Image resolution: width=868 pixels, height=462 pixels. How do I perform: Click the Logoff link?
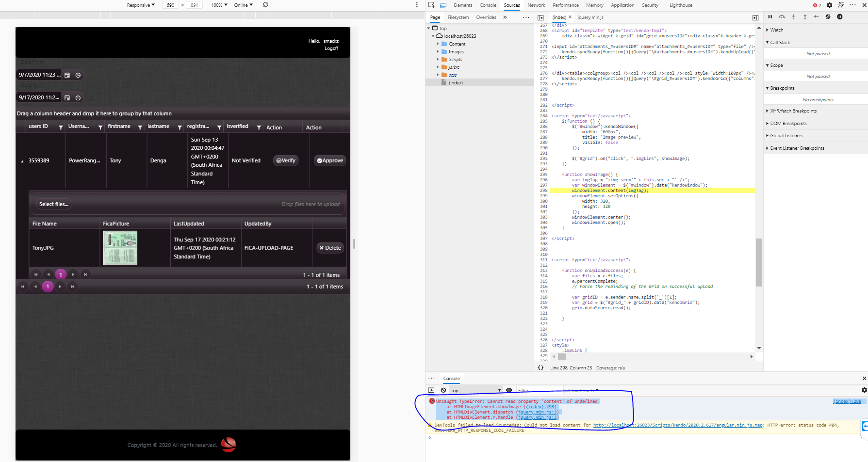pos(331,48)
